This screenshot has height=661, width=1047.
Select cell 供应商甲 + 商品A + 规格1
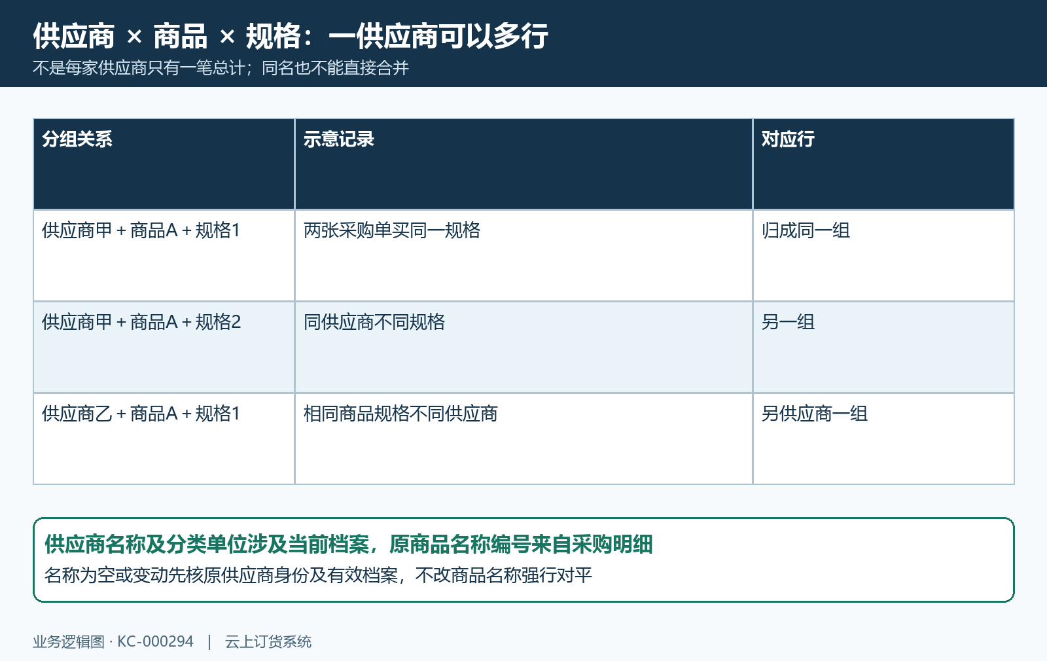[x=164, y=256]
